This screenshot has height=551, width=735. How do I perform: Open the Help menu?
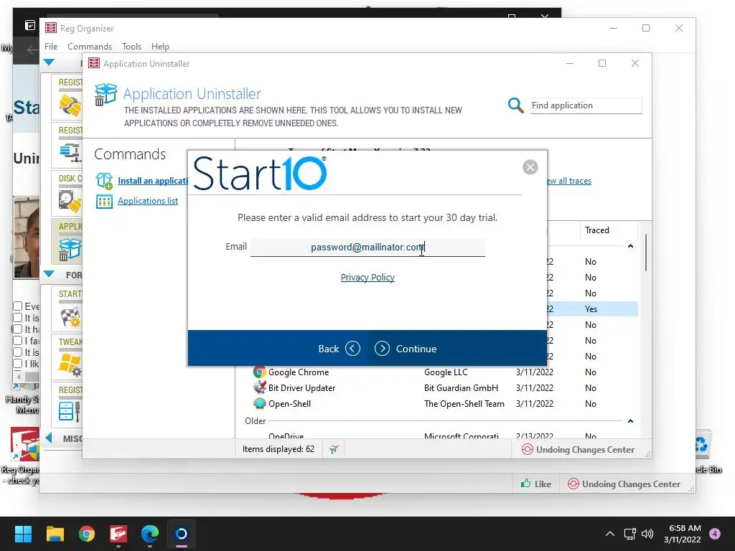160,47
